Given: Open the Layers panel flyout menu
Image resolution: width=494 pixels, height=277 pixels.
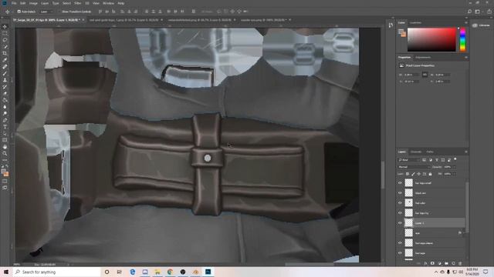Looking at the screenshot, I should pyautogui.click(x=466, y=152).
